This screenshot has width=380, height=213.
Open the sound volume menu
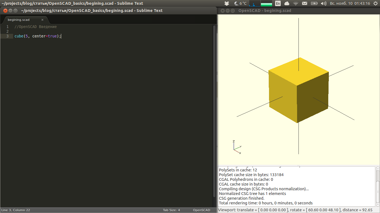pyautogui.click(x=324, y=3)
